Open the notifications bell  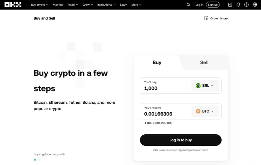point(238,5)
